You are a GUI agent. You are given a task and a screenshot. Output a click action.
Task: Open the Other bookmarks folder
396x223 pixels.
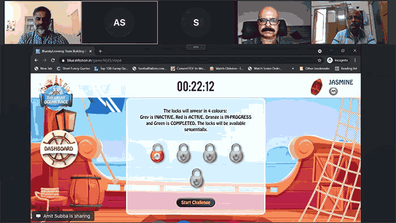pyautogui.click(x=315, y=68)
